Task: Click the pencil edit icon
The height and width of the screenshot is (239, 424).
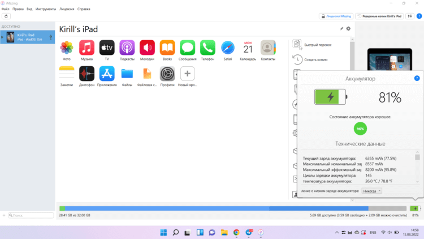Action: pos(341,28)
